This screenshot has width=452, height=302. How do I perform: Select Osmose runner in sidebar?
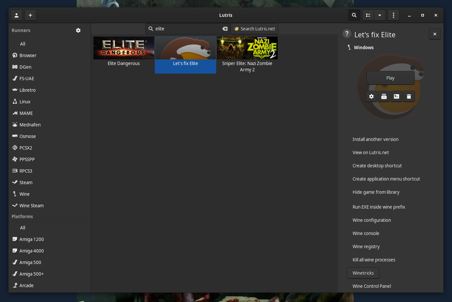50,136
